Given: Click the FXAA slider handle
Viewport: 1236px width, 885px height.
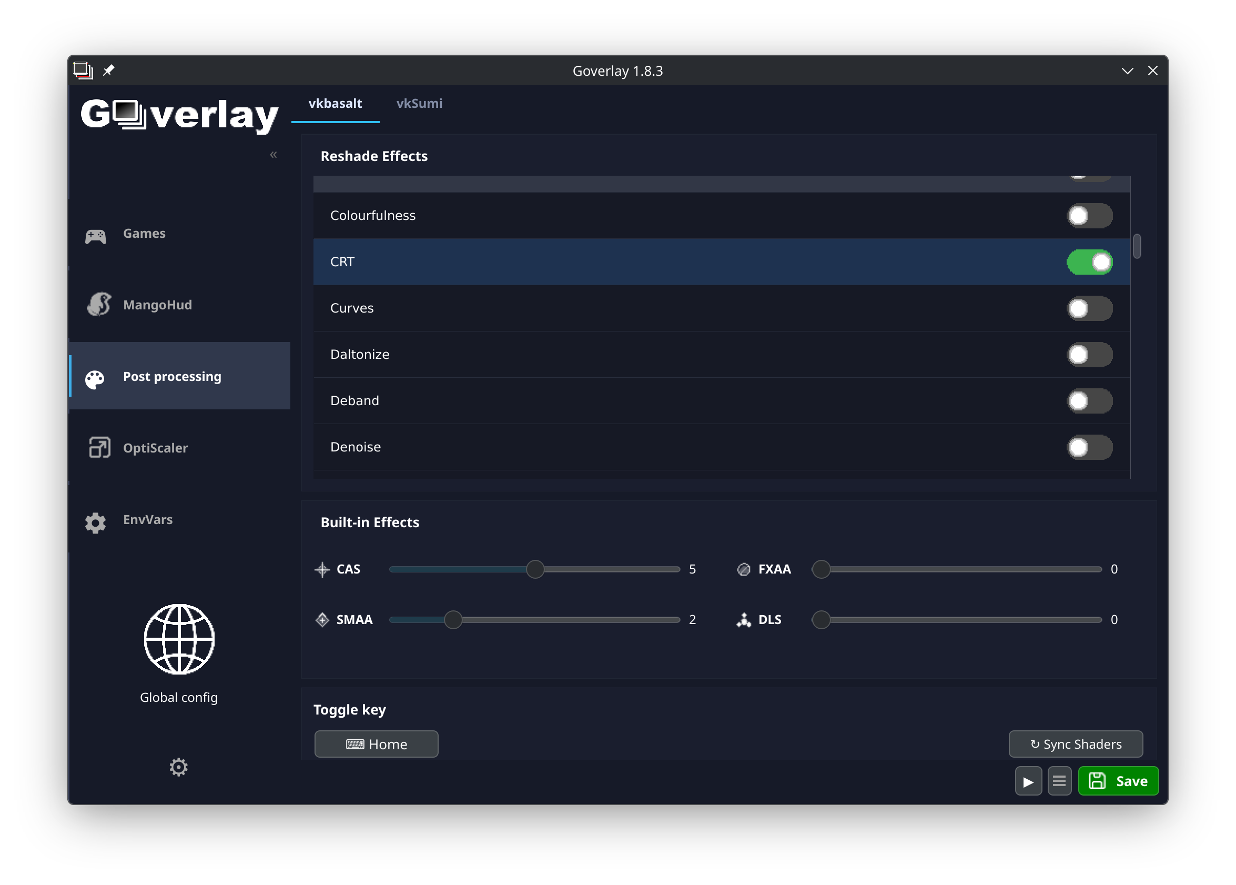Looking at the screenshot, I should (x=821, y=569).
